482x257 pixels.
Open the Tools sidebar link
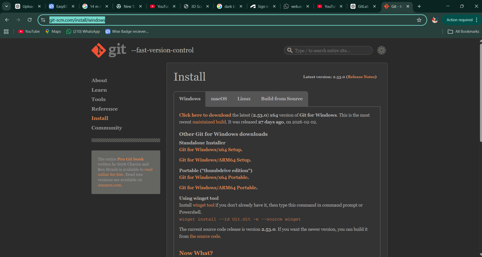coord(99,99)
